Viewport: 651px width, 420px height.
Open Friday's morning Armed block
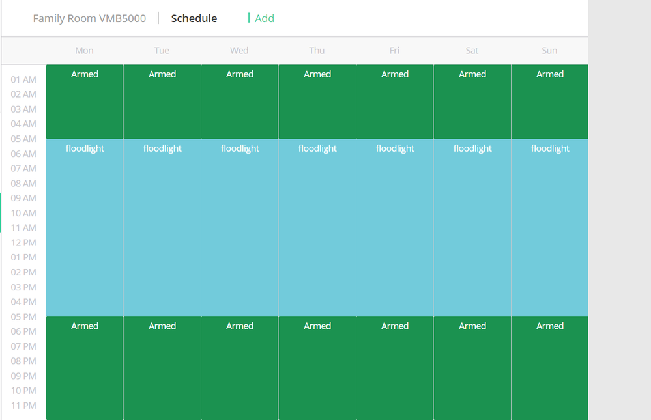[x=395, y=102]
